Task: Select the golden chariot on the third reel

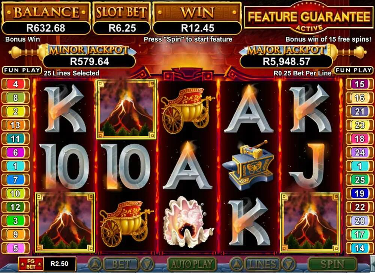Action: point(187,111)
